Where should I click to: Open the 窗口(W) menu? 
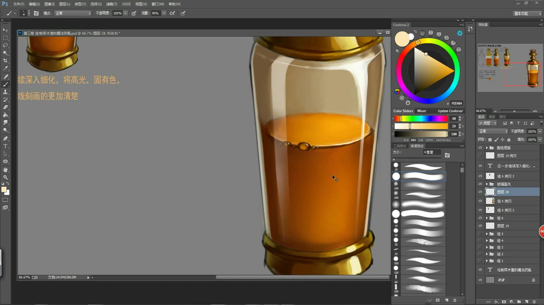point(158,4)
